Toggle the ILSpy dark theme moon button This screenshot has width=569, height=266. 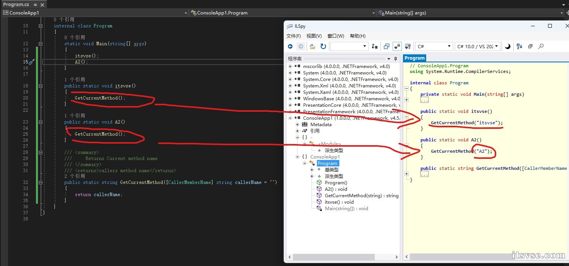[508, 46]
